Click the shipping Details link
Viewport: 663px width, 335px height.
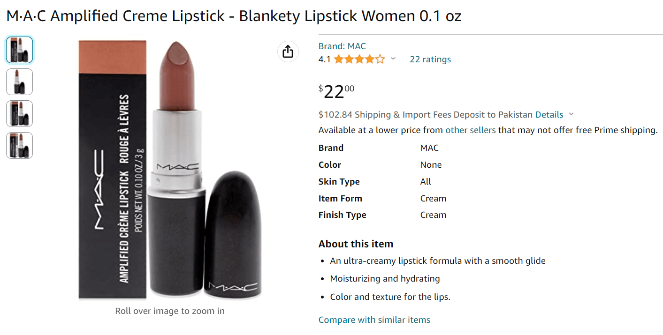coord(549,115)
